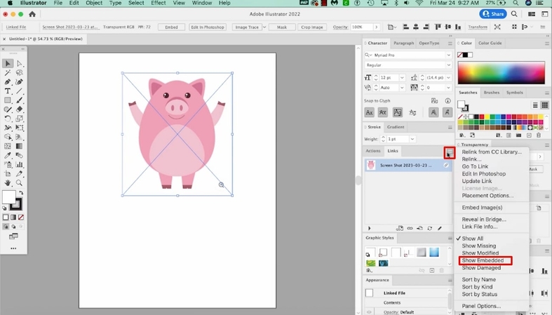The width and height of the screenshot is (552, 315).
Task: Expand the stroke Weight dropdown
Action: pyautogui.click(x=414, y=140)
